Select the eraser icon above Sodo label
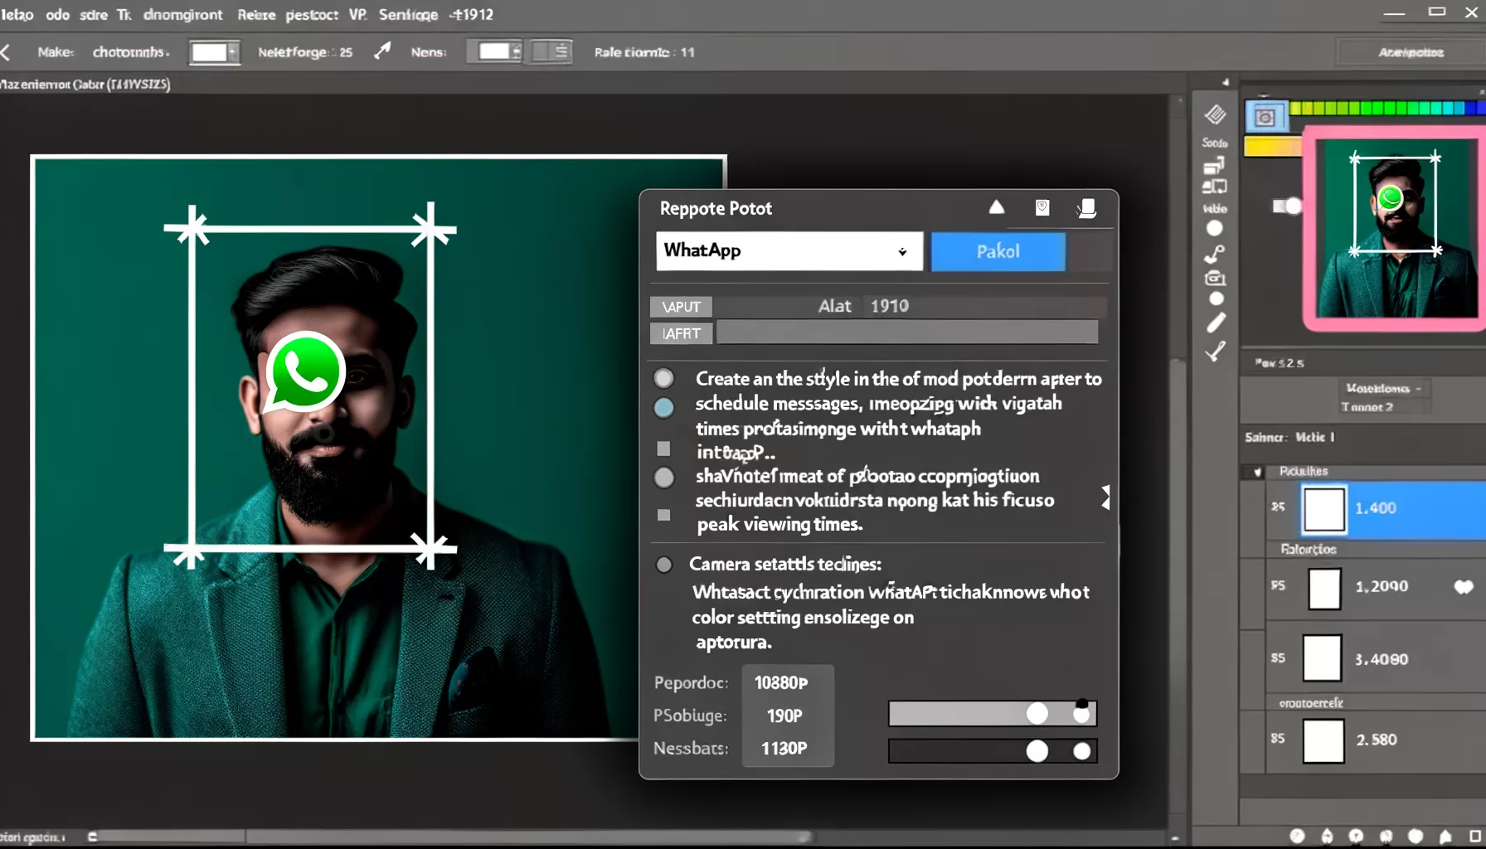Viewport: 1486px width, 849px height. point(1216,115)
